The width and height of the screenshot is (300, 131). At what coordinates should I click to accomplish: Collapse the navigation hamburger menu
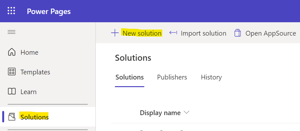(x=11, y=32)
